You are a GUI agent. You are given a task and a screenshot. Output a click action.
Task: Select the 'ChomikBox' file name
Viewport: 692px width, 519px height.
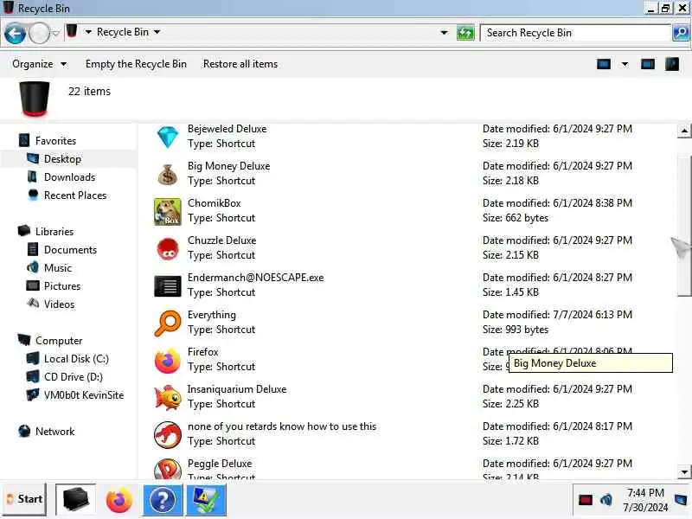click(x=214, y=203)
